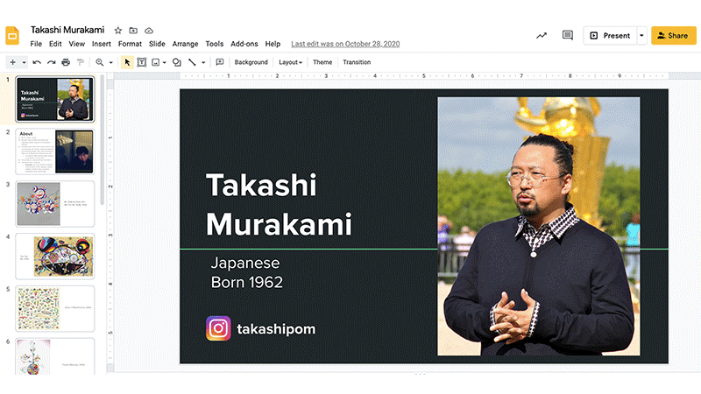The image size is (701, 394).
Task: Click the new slide plus button
Action: (12, 62)
